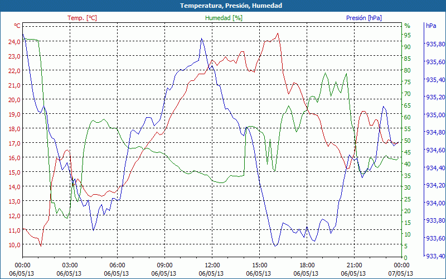The height and width of the screenshot is (279, 446).
Task: Click the '21:00' time axis label
Action: point(355,266)
